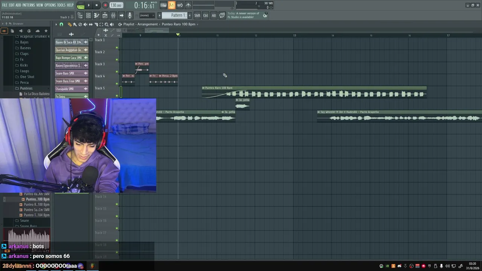Select the Slice tool
Image resolution: width=482 pixels, height=271 pixels.
[x=96, y=24]
